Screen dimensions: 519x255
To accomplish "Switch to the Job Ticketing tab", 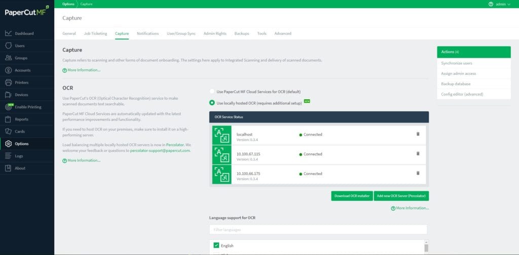I will tap(95, 33).
